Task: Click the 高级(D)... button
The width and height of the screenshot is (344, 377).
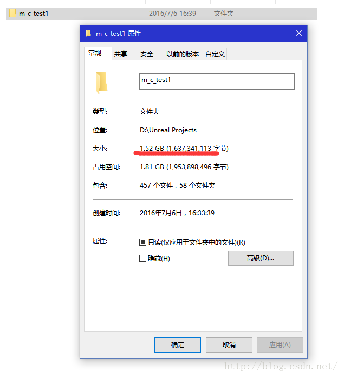Action: click(x=261, y=258)
